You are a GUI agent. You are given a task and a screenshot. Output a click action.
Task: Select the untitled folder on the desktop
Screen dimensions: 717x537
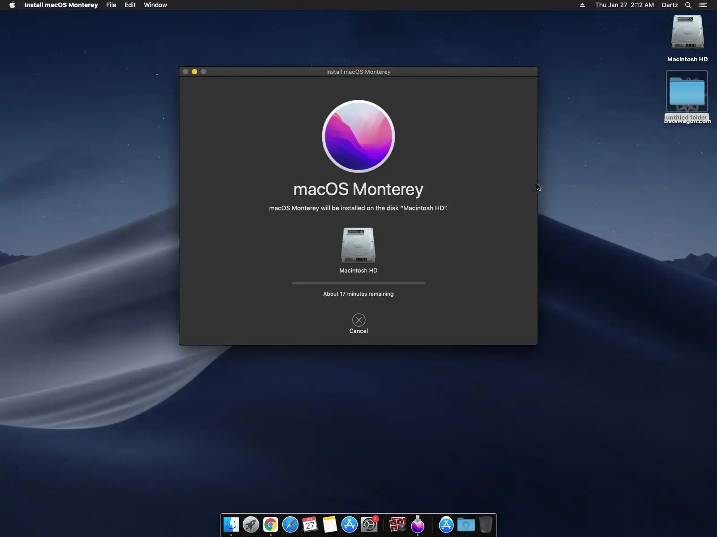point(687,91)
